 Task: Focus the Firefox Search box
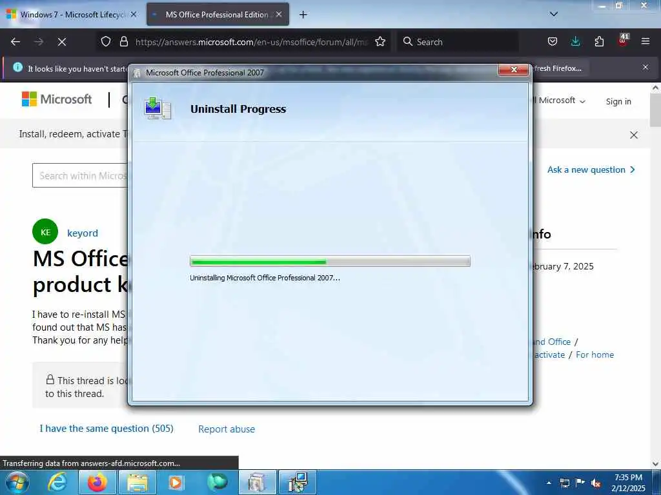pyautogui.click(x=457, y=42)
